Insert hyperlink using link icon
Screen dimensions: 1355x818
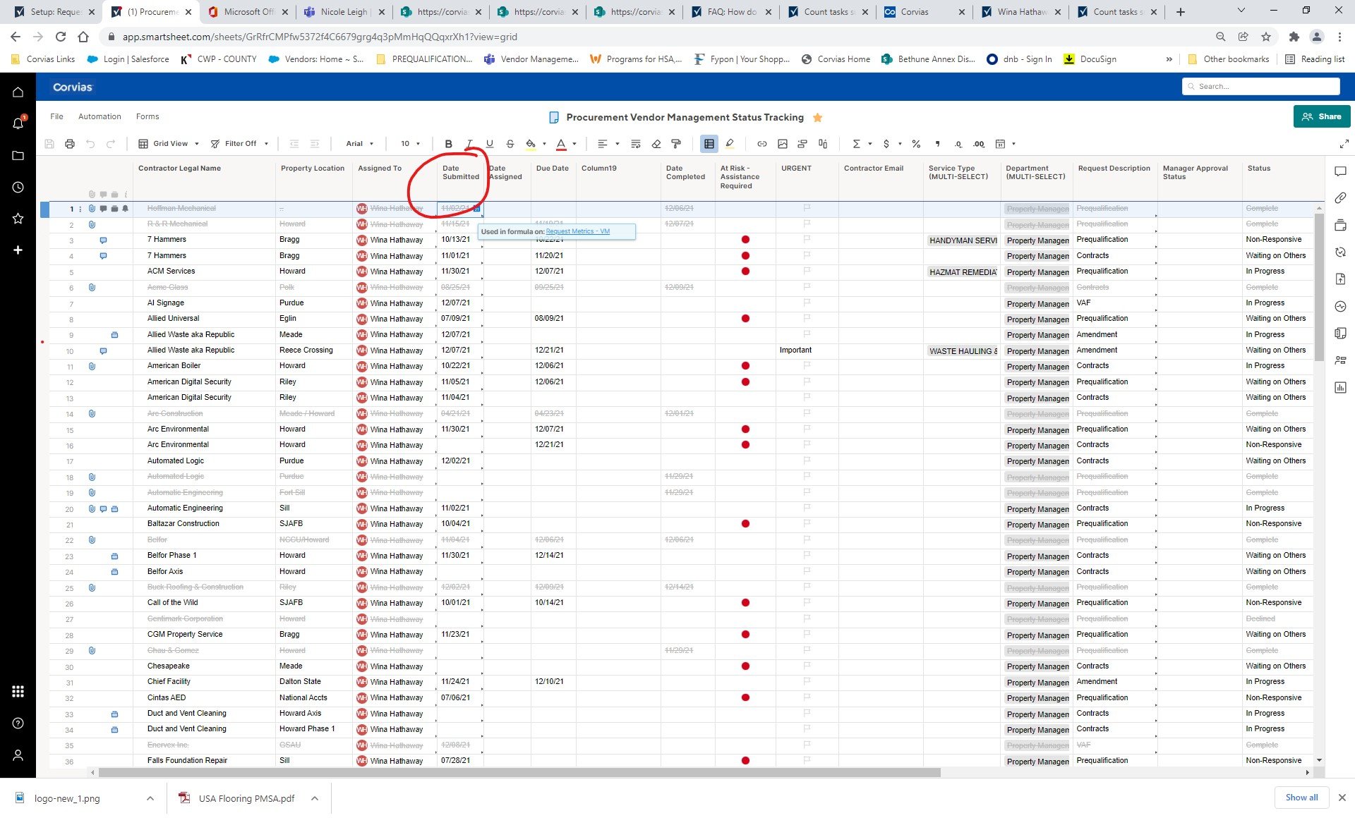click(x=761, y=144)
